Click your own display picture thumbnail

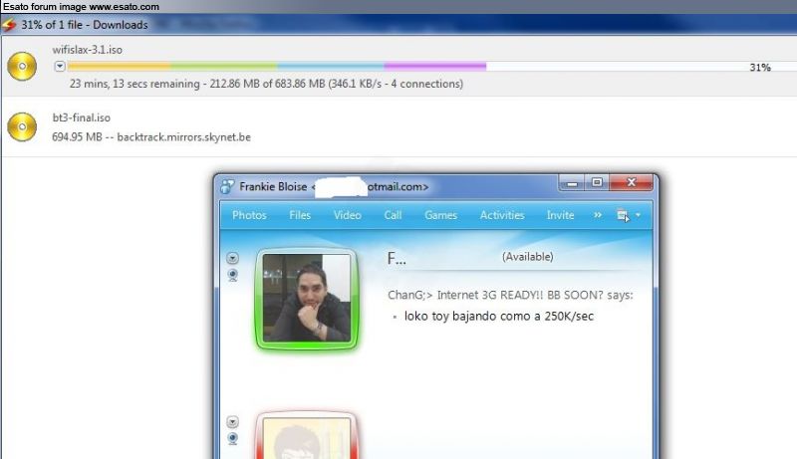tap(307, 438)
